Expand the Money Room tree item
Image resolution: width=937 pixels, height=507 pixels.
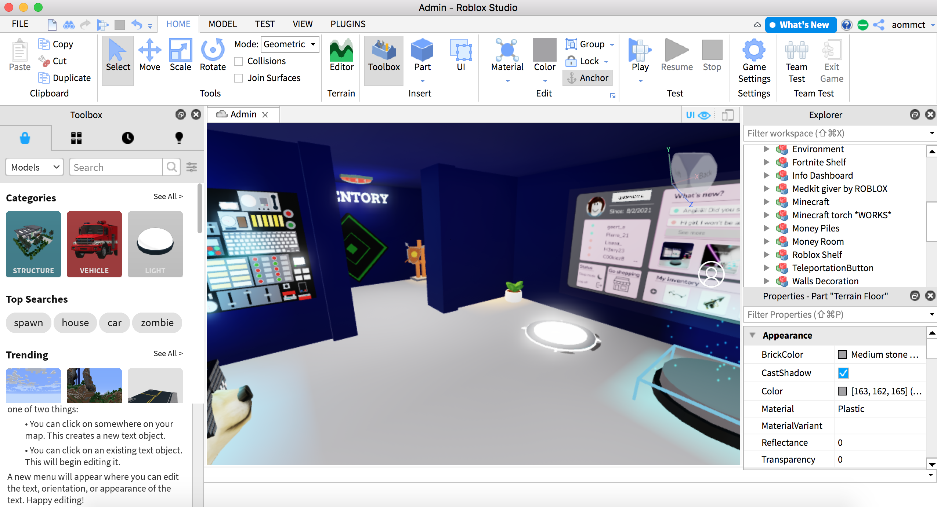[x=766, y=241]
